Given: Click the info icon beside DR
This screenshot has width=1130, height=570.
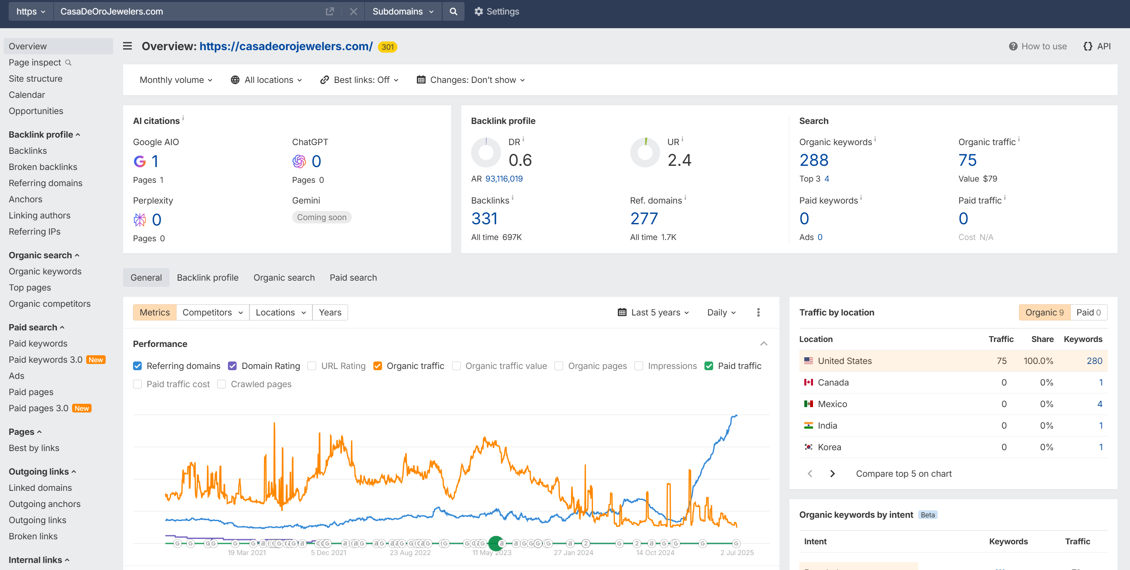Looking at the screenshot, I should coord(523,139).
